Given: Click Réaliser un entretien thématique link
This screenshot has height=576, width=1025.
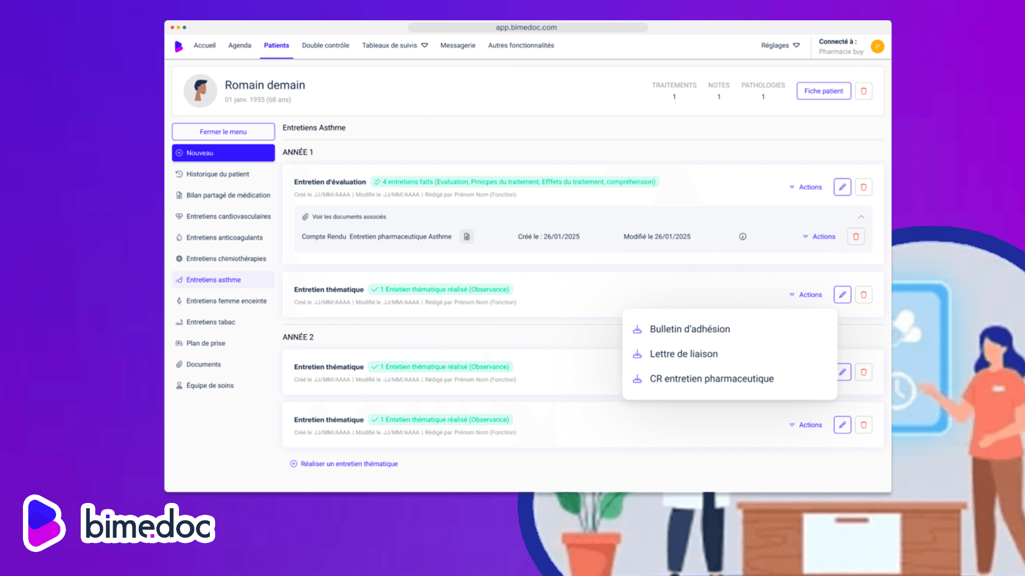Looking at the screenshot, I should (x=349, y=464).
